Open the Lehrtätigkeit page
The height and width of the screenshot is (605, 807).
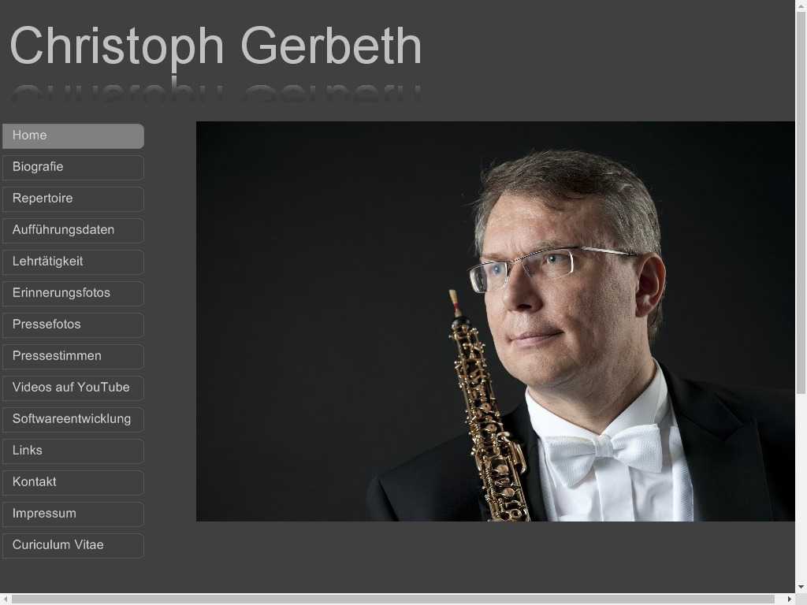click(x=73, y=262)
